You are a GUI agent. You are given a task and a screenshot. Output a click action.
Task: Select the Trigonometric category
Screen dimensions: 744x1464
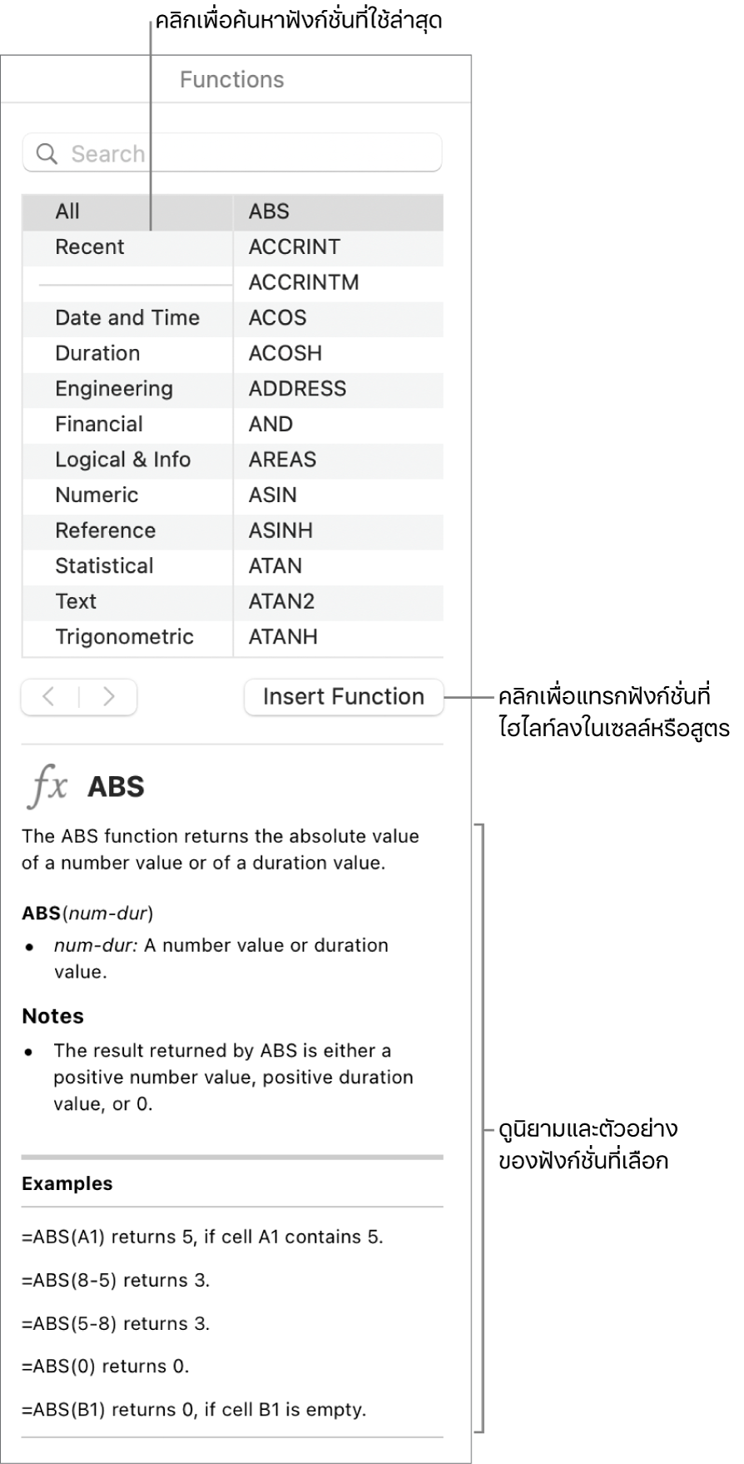coord(124,637)
